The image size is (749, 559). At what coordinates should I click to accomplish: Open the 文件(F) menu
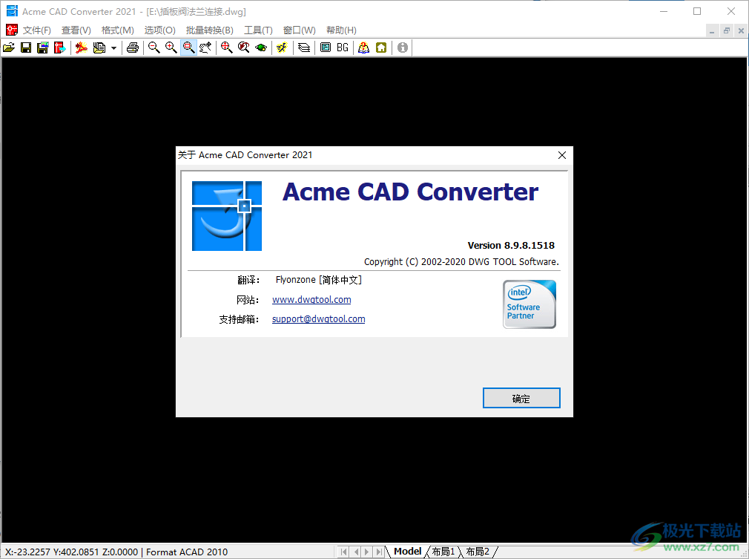37,30
